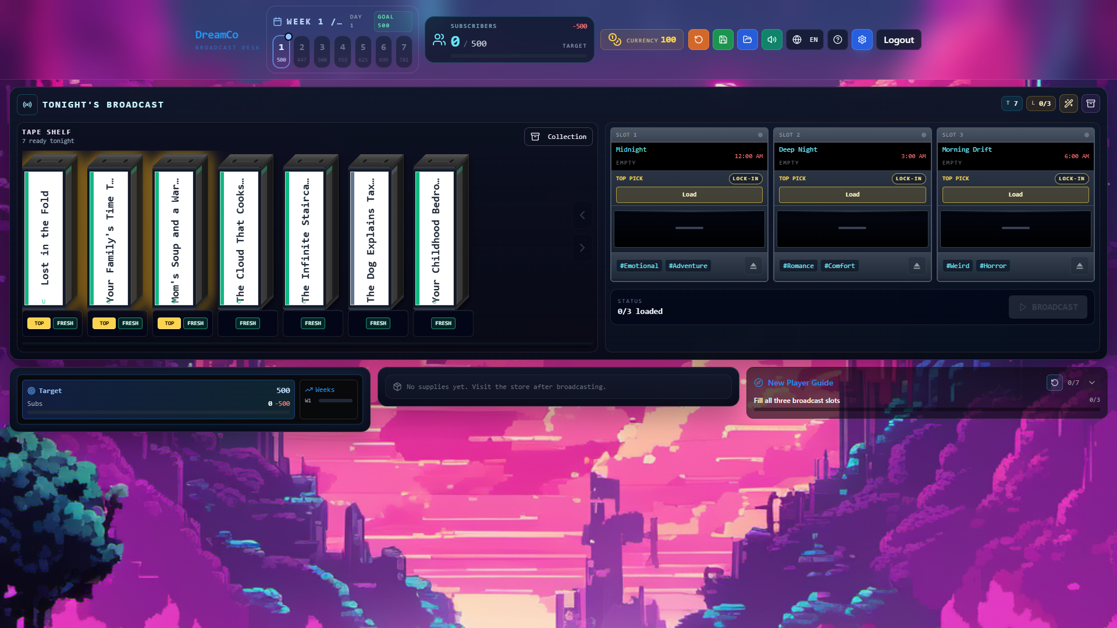Click the Target bullseye icon
This screenshot has height=628, width=1117.
click(31, 391)
